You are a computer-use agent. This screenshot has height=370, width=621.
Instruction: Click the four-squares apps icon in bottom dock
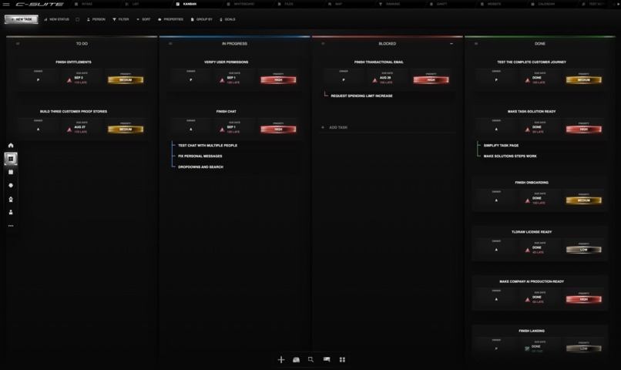pyautogui.click(x=342, y=360)
